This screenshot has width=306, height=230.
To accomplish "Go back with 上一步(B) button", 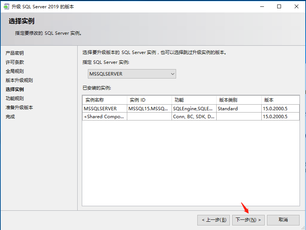I will pos(214,220).
